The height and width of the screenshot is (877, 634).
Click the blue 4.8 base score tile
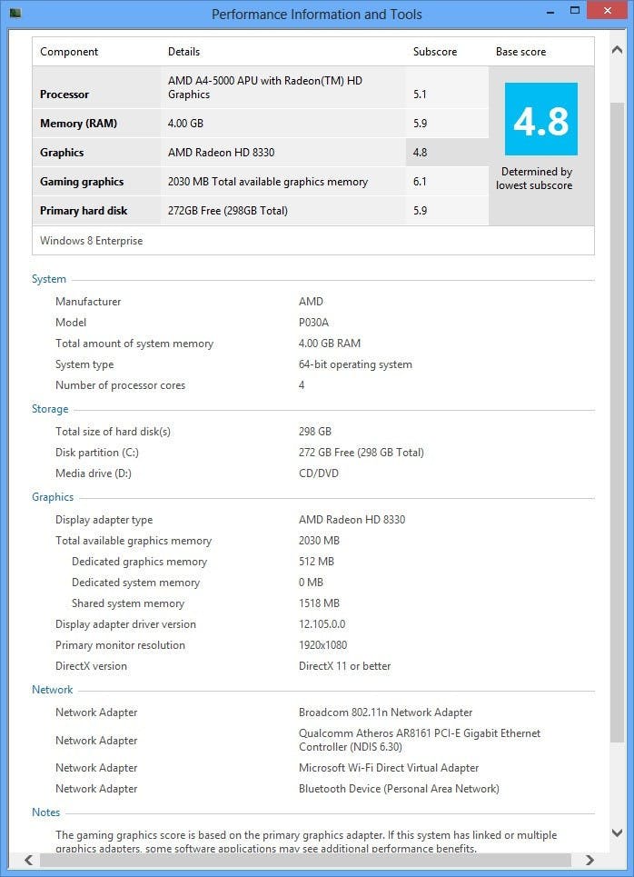[x=540, y=119]
